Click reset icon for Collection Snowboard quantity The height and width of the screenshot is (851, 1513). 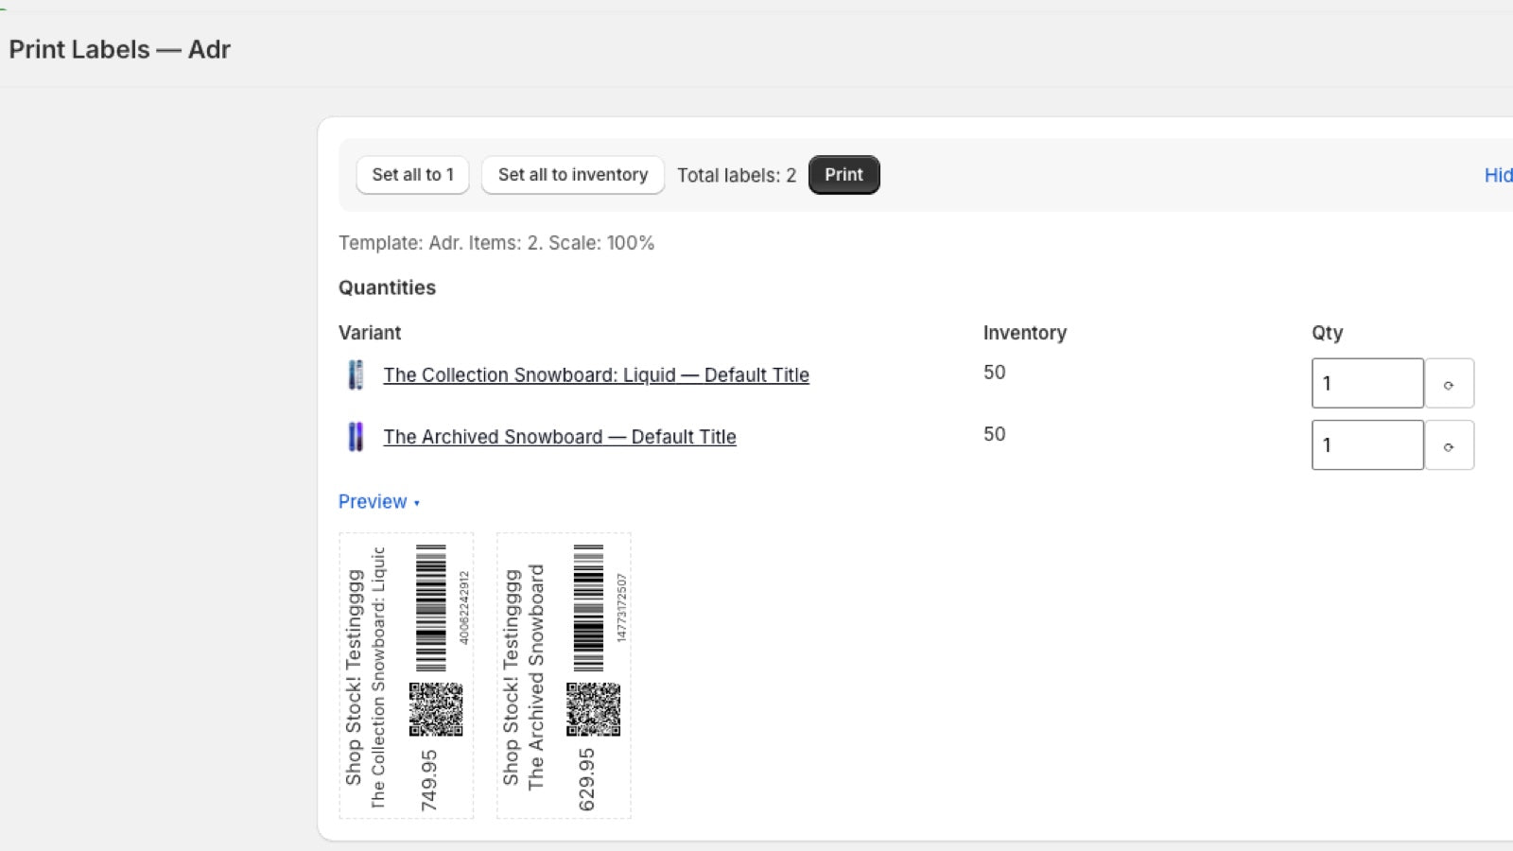[x=1449, y=384]
